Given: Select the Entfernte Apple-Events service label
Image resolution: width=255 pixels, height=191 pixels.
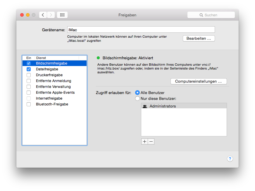Looking at the screenshot, I should pos(55,93).
